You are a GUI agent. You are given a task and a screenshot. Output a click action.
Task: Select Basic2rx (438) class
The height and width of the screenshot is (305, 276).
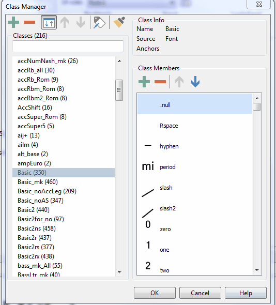click(64, 256)
